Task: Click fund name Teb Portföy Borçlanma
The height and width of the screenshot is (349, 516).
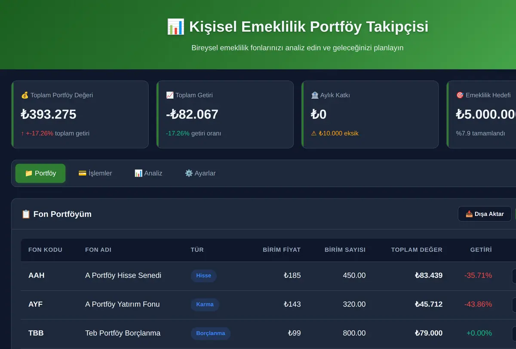Action: click(123, 333)
